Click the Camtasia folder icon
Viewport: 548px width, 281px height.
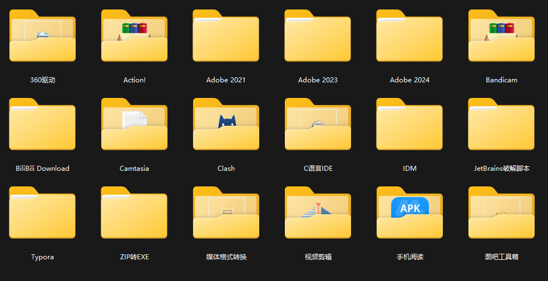tap(134, 125)
